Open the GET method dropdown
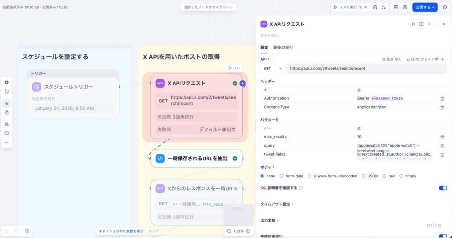The height and width of the screenshot is (238, 452). tap(273, 68)
